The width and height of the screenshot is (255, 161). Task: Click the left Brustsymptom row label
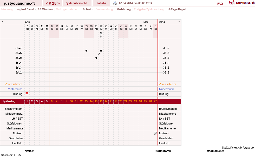coord(14,109)
